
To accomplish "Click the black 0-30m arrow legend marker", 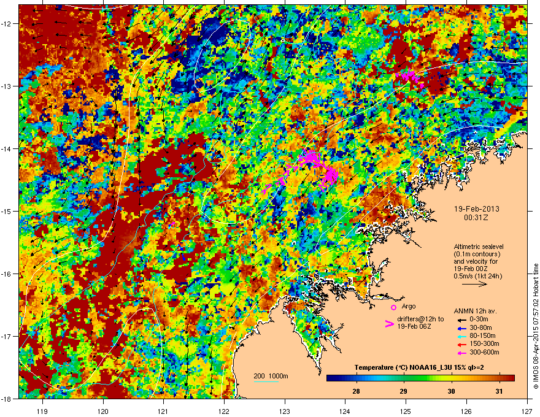I will [x=462, y=319].
